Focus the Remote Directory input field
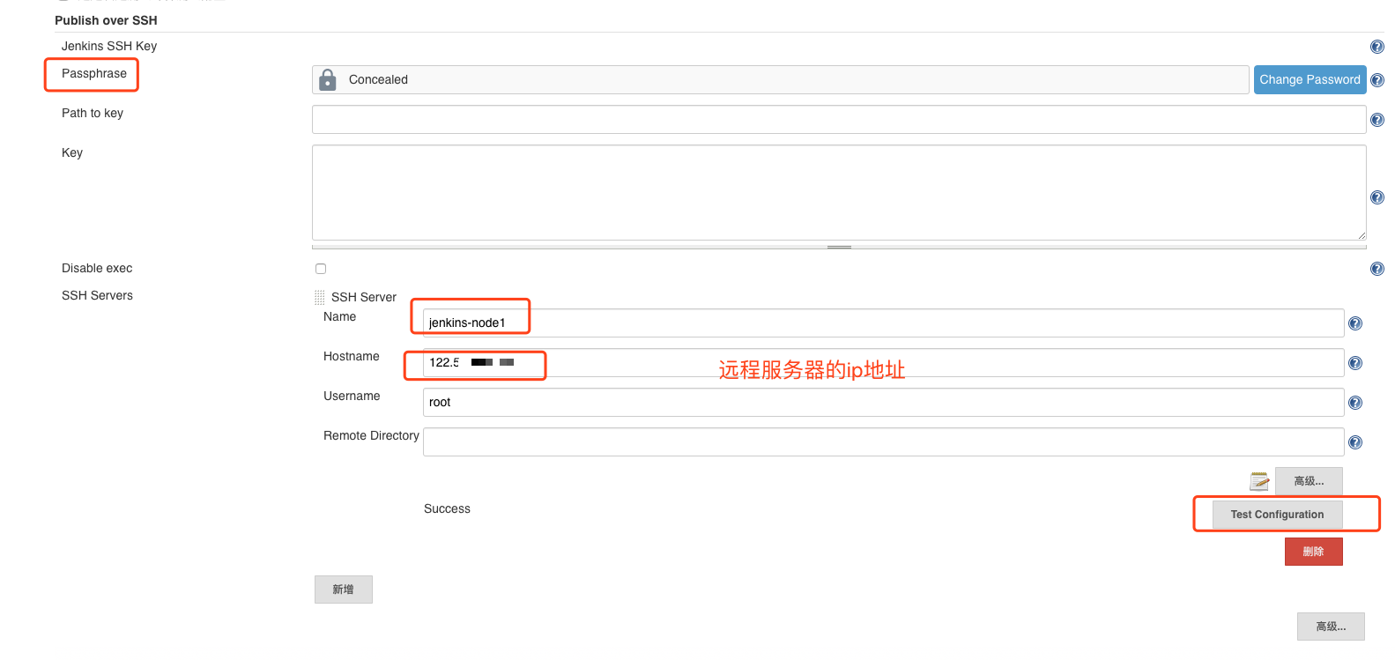Viewport: 1395px width, 660px height. pos(883,441)
